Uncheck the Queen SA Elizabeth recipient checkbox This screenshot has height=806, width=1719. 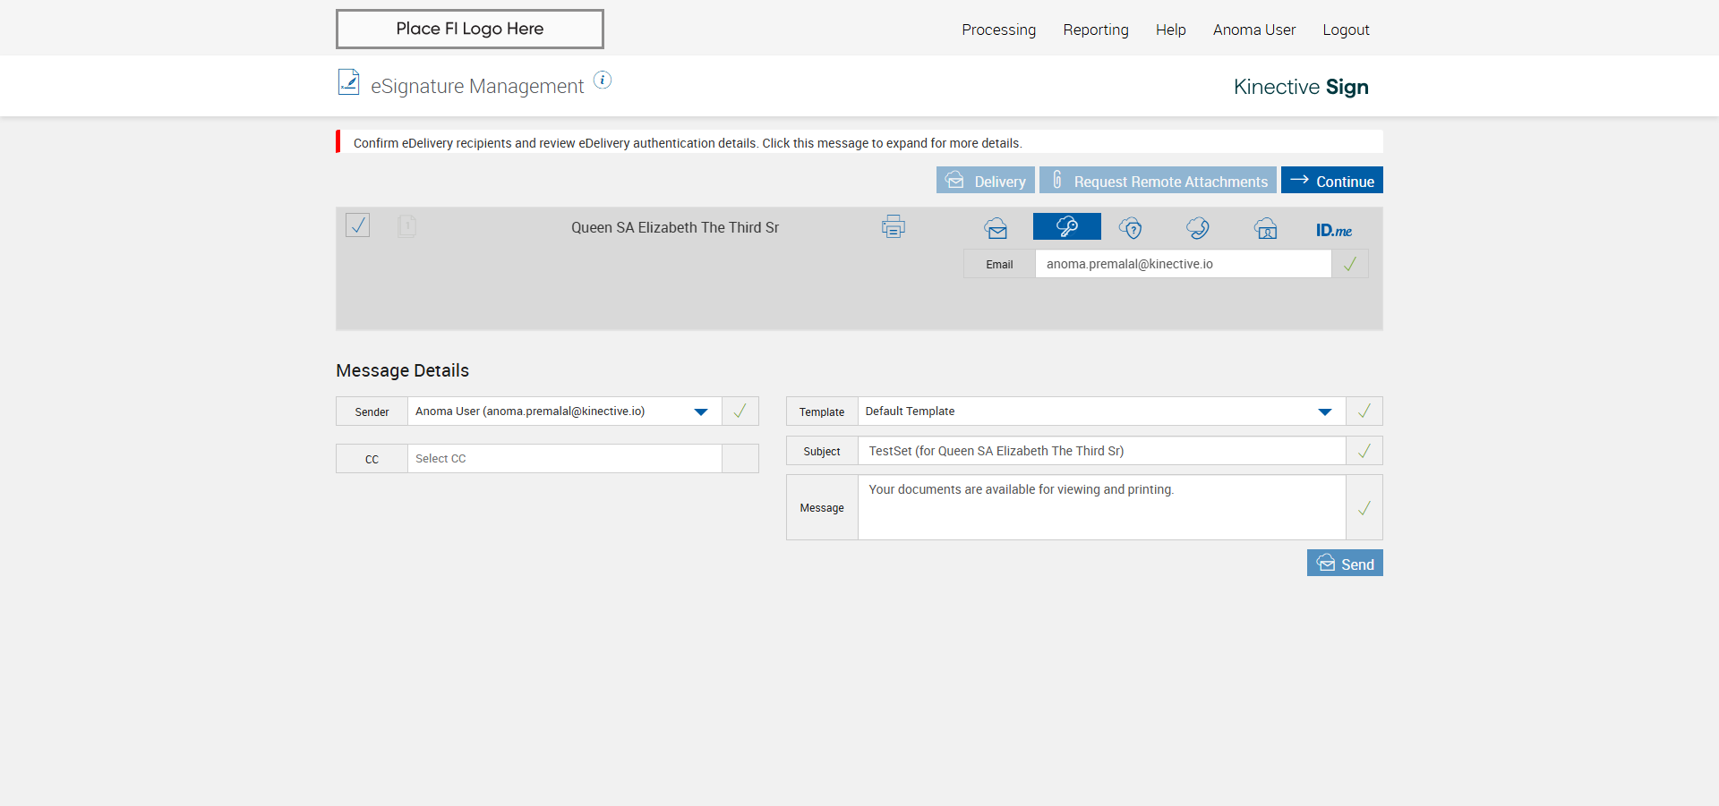click(357, 225)
